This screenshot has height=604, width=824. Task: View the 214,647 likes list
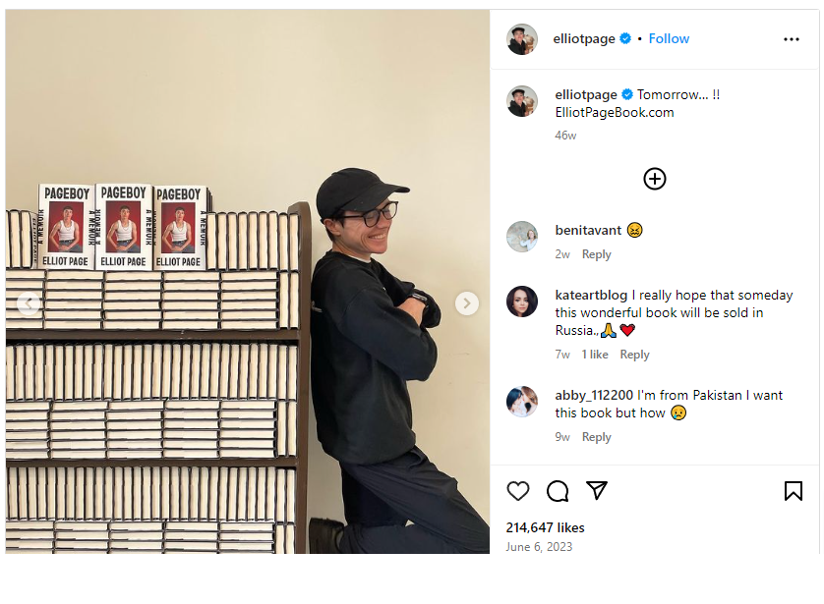click(545, 528)
